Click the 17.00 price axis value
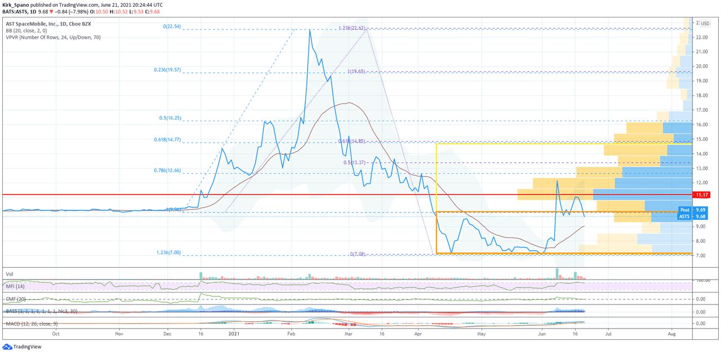Screen dimensions: 721x354 (702, 110)
